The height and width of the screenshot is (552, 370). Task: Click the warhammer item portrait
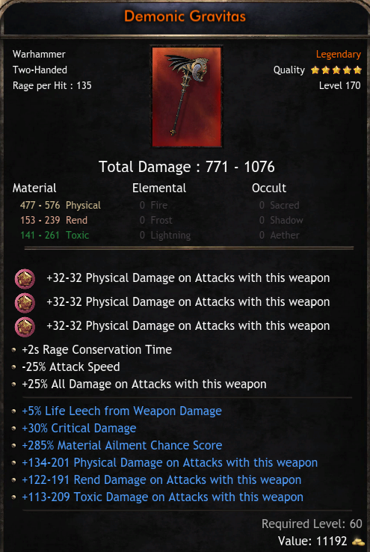(x=187, y=96)
